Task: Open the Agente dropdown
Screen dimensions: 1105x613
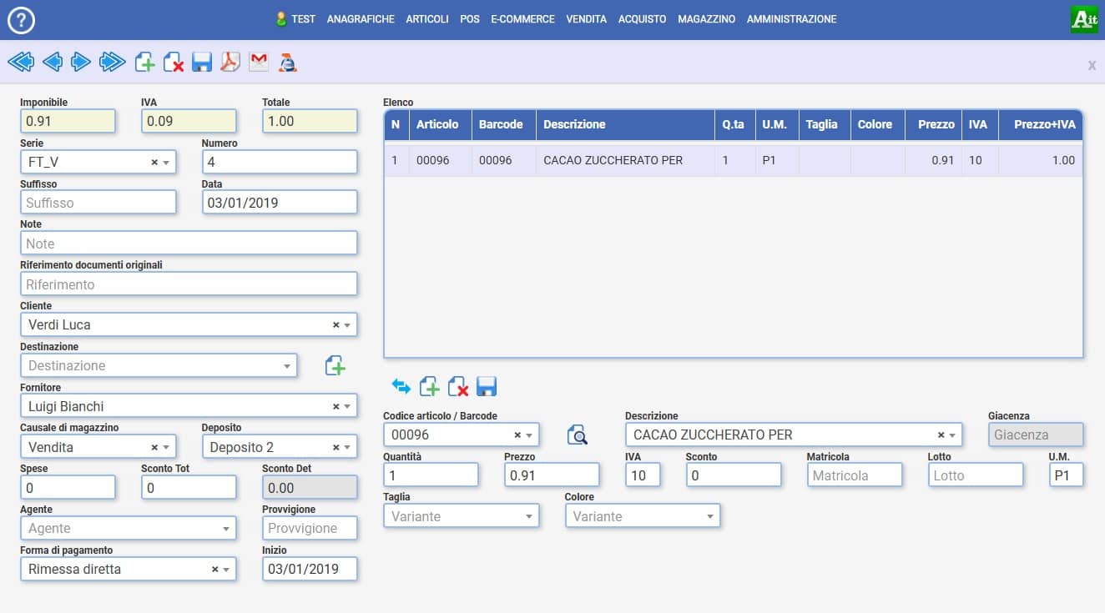Action: pyautogui.click(x=225, y=529)
